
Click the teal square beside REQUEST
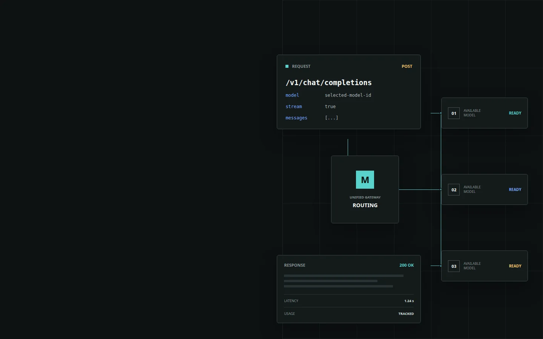(287, 66)
